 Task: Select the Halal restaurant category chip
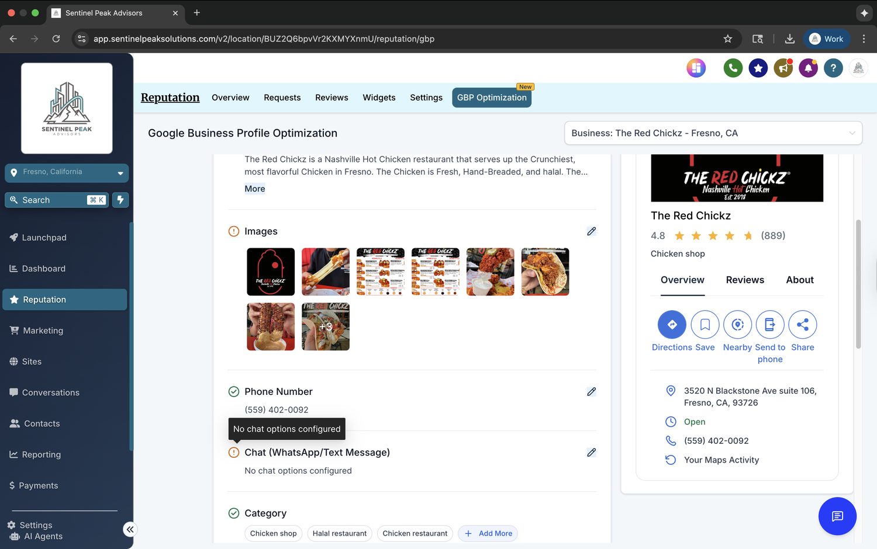340,533
